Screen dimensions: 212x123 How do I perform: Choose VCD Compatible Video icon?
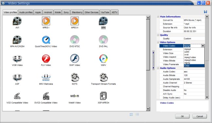(17, 96)
